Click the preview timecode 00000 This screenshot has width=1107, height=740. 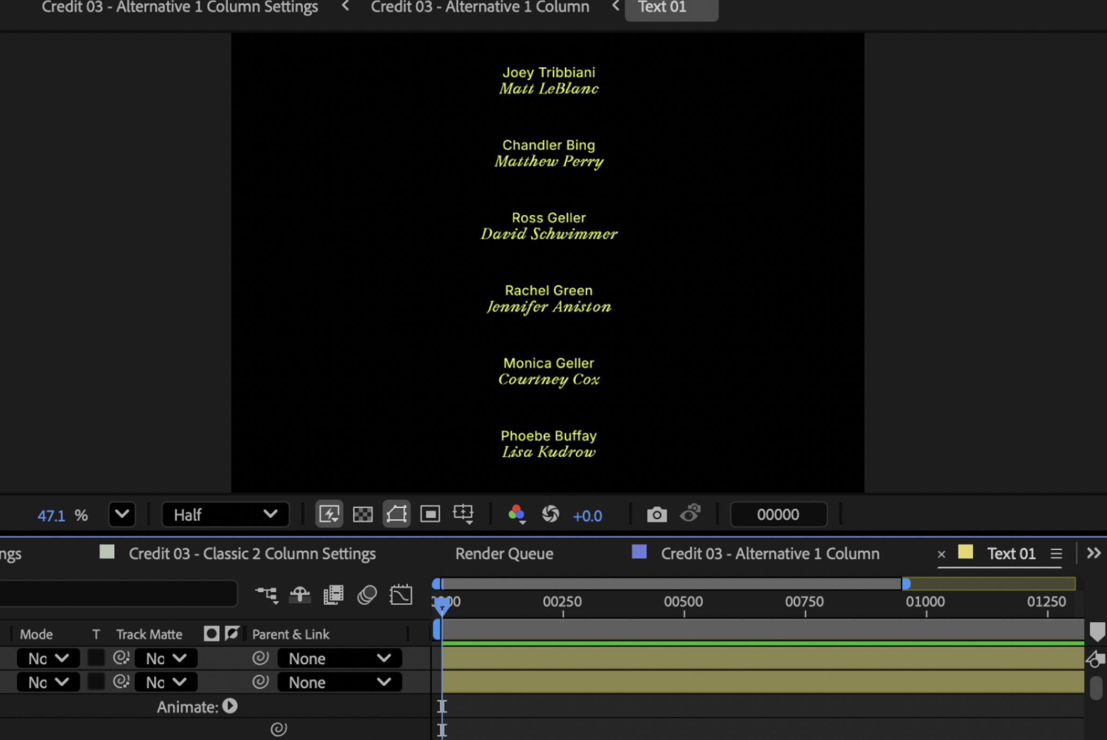point(778,515)
